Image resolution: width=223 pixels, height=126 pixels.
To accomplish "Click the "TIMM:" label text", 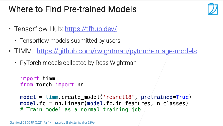I will point(23,51).
